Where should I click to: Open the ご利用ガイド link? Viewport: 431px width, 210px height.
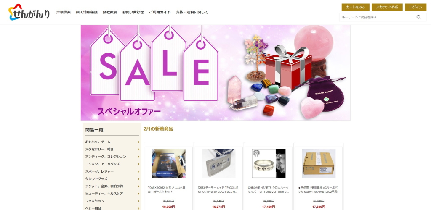click(x=160, y=12)
